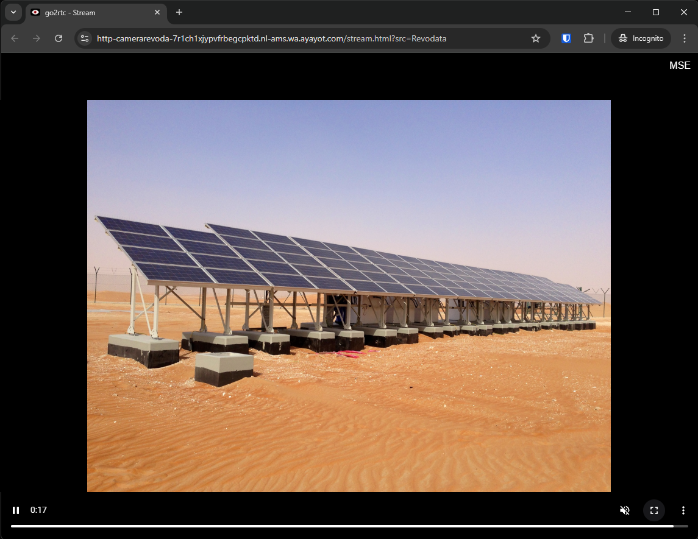Open Bitwarden extension
Screen dimensions: 698x539
click(566, 38)
